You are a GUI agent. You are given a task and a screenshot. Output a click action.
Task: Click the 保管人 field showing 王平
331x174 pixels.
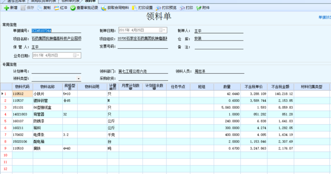56,47
